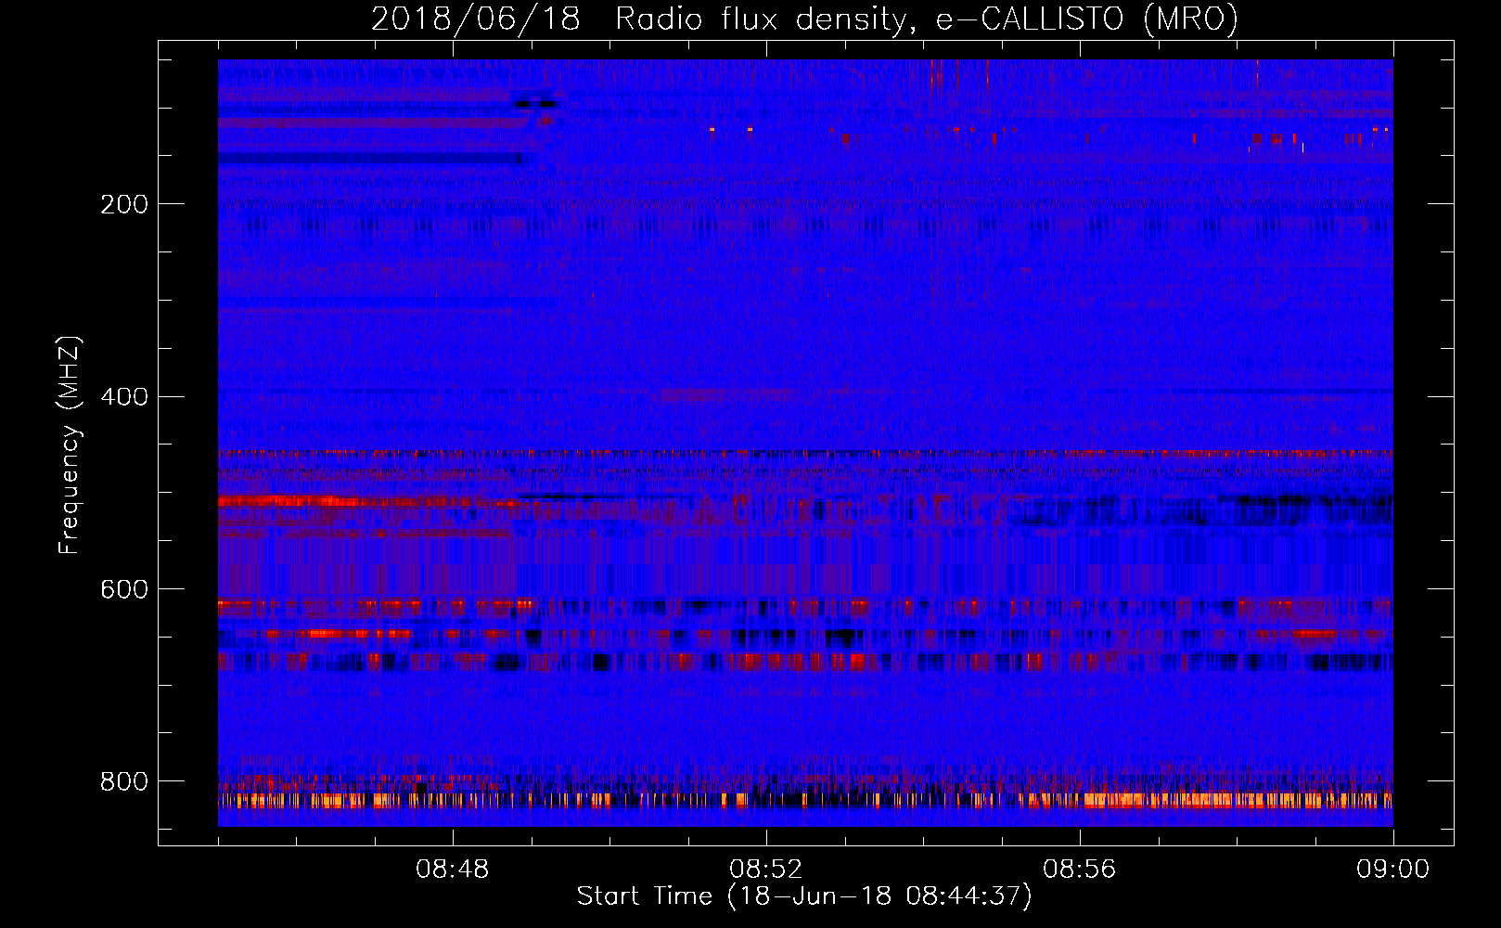Click the 09:00 time tick label
This screenshot has height=928, width=1501.
[x=1393, y=870]
